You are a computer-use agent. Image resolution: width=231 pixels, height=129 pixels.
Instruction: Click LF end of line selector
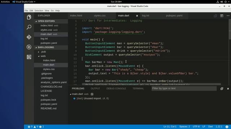pyautogui.click(x=204, y=126)
